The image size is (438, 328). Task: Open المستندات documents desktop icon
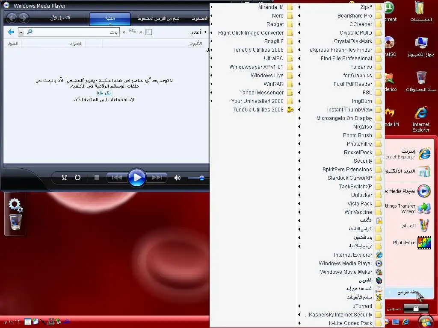(x=421, y=12)
